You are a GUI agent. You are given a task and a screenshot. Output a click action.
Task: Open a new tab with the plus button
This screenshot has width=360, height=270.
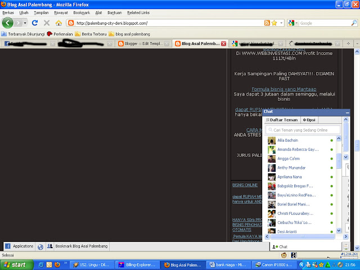[348, 43]
